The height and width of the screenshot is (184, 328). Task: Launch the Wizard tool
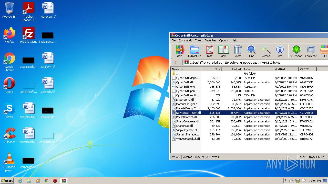(266, 51)
